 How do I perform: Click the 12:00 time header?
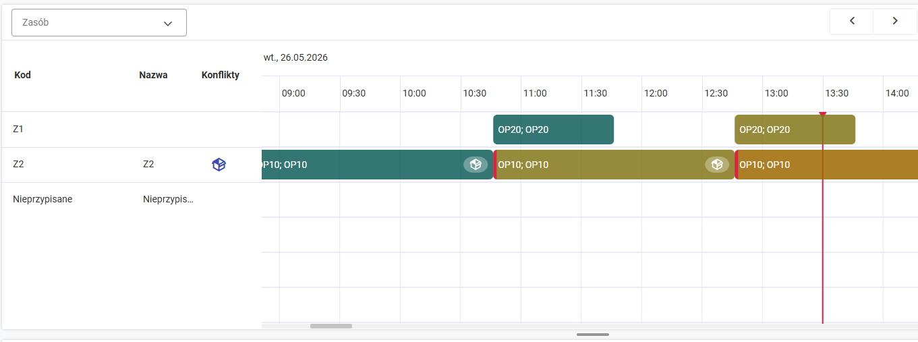tap(656, 93)
